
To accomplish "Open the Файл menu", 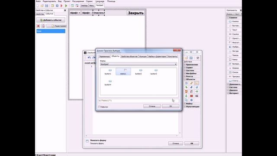I will click(x=38, y=1).
